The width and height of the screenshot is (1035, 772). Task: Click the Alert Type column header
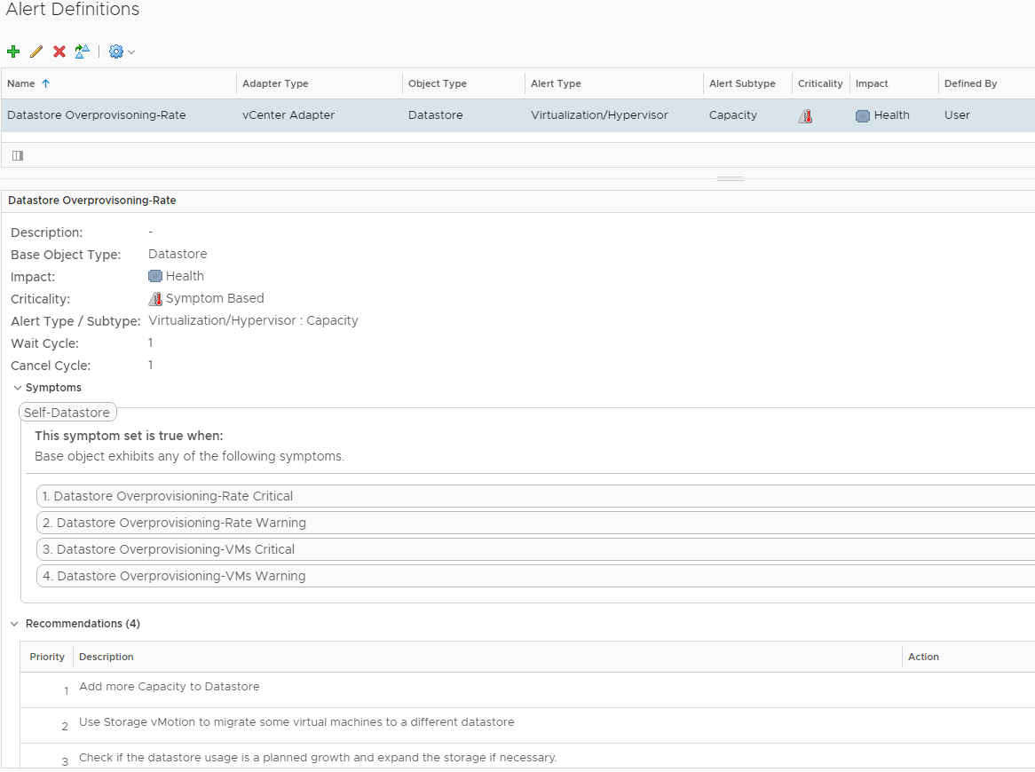[x=556, y=83]
